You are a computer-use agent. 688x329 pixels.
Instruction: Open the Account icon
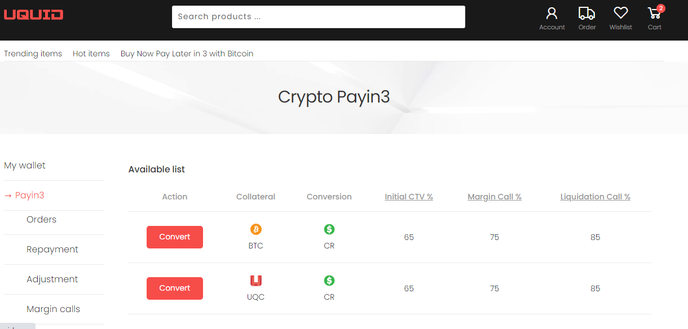coord(552,14)
